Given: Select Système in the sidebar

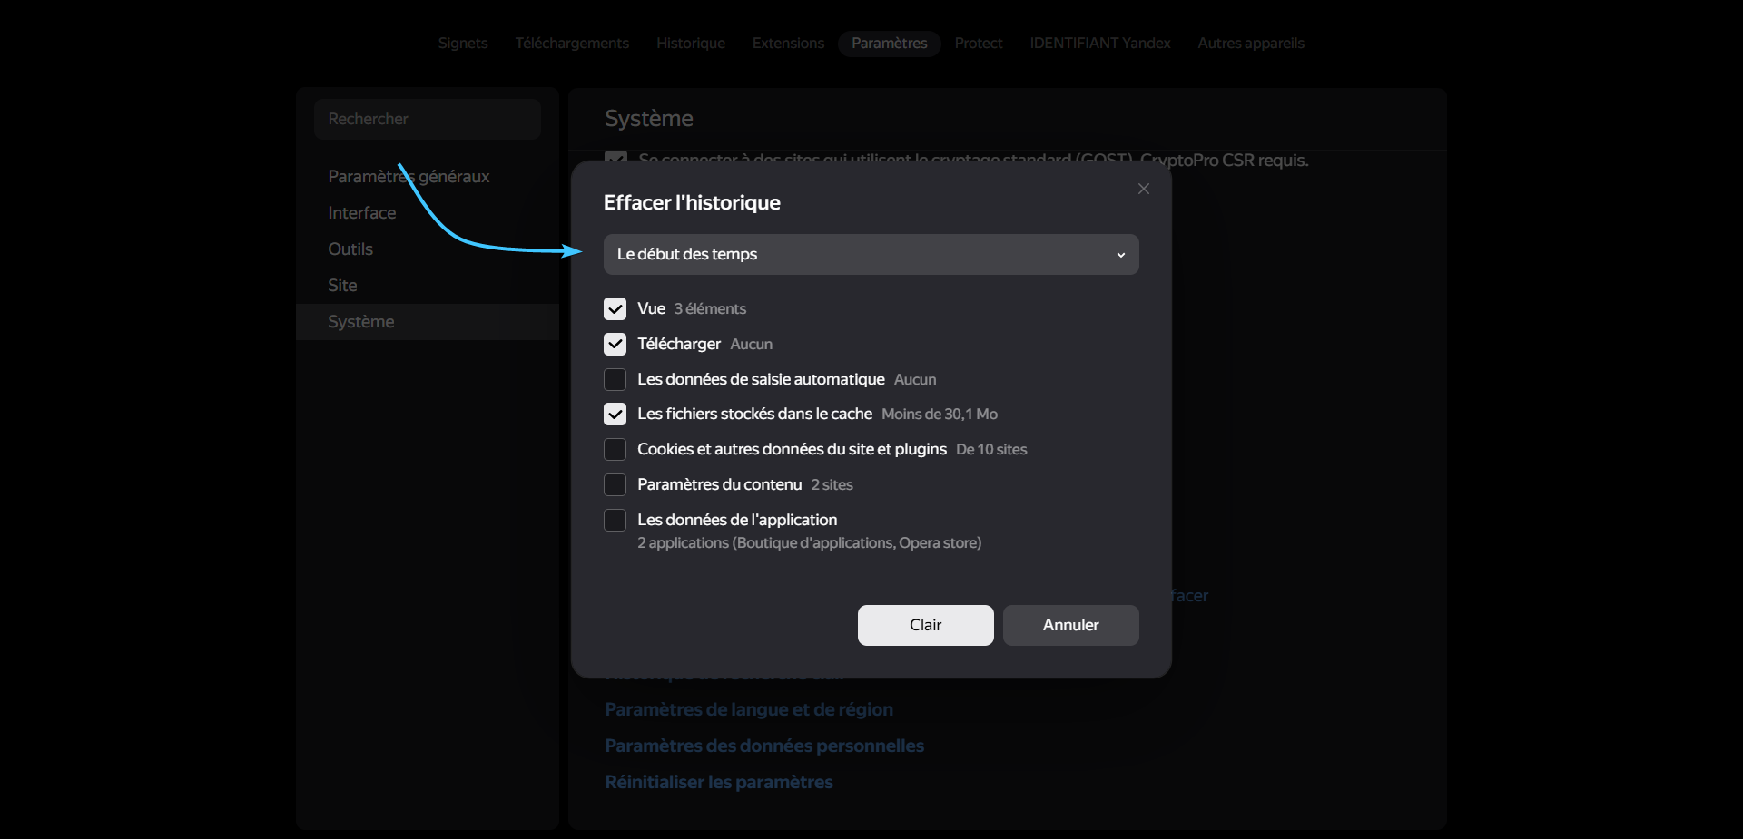Looking at the screenshot, I should (428, 322).
